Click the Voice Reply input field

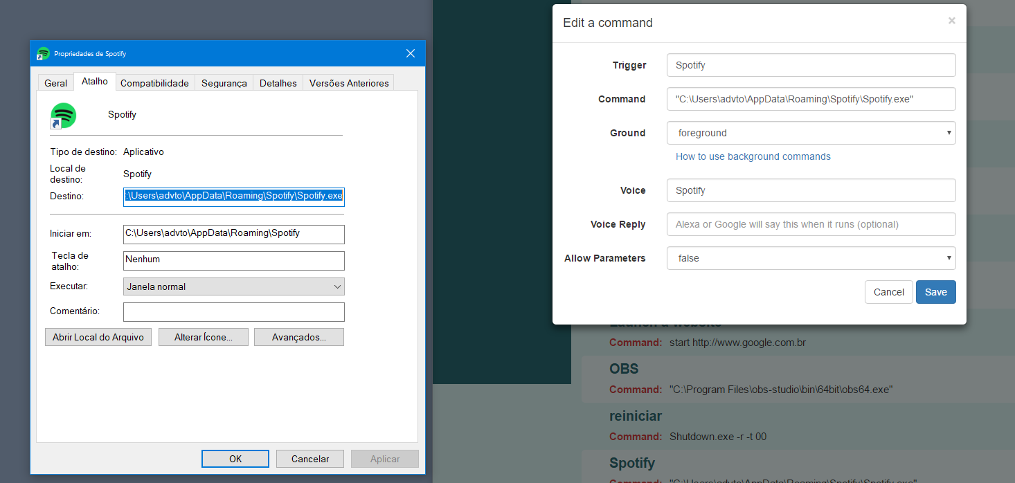tap(811, 224)
